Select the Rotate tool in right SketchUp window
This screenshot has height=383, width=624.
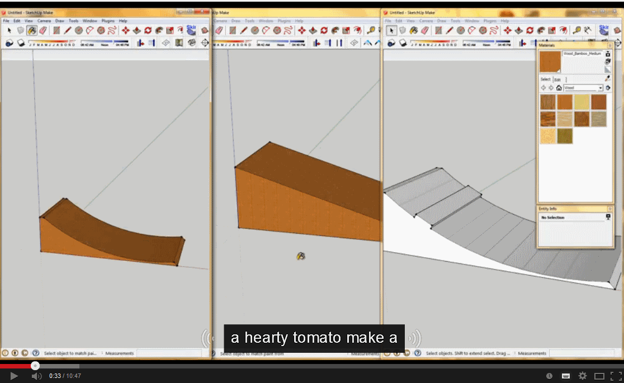[x=530, y=30]
